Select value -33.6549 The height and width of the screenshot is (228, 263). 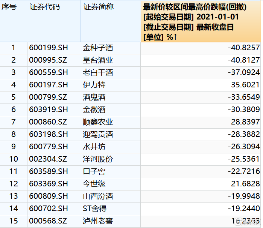tap(244, 97)
